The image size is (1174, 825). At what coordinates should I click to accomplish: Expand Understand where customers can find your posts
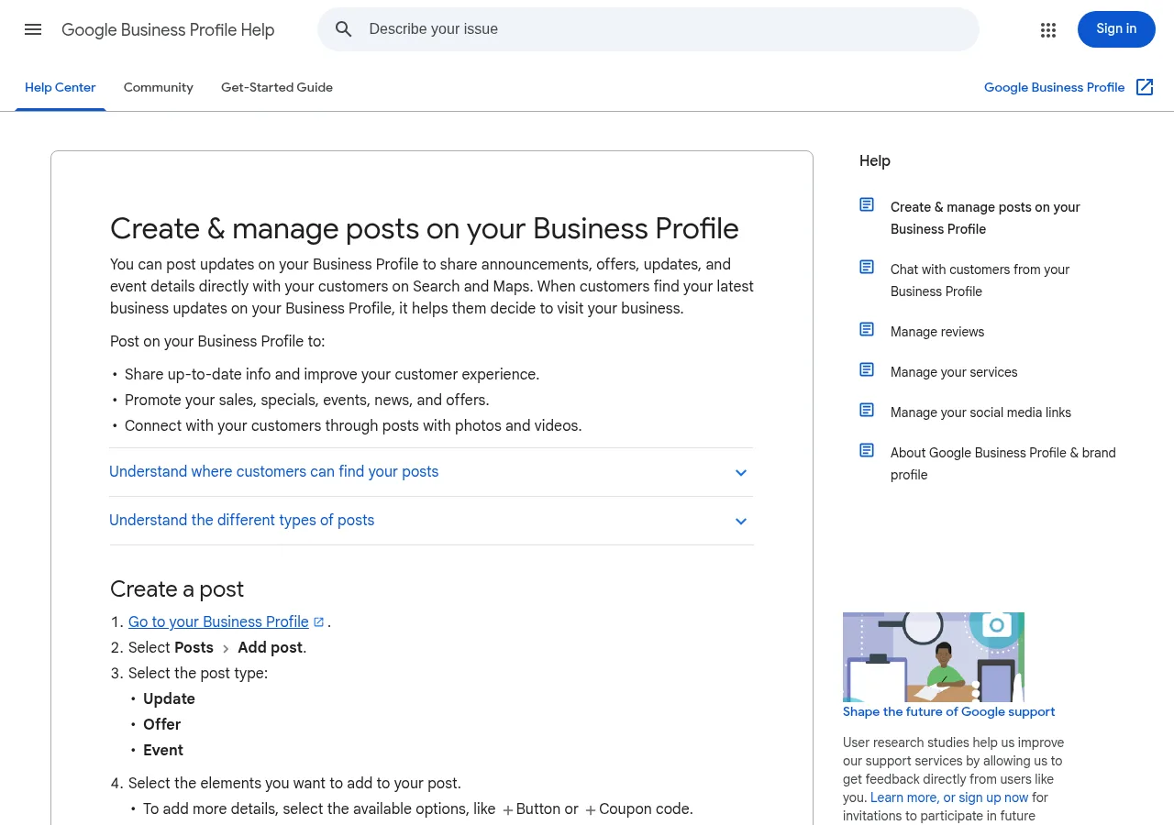click(431, 472)
